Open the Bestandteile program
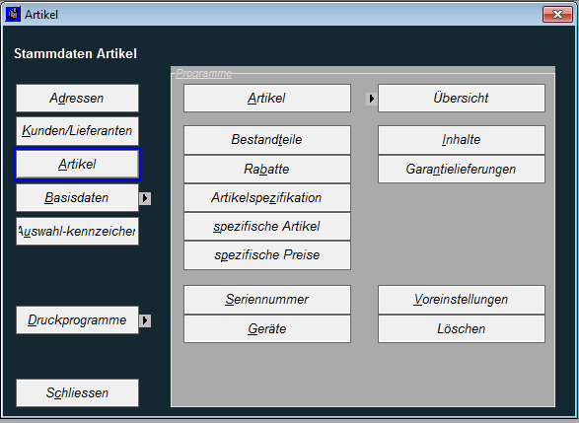This screenshot has width=579, height=423. pyautogui.click(x=267, y=140)
